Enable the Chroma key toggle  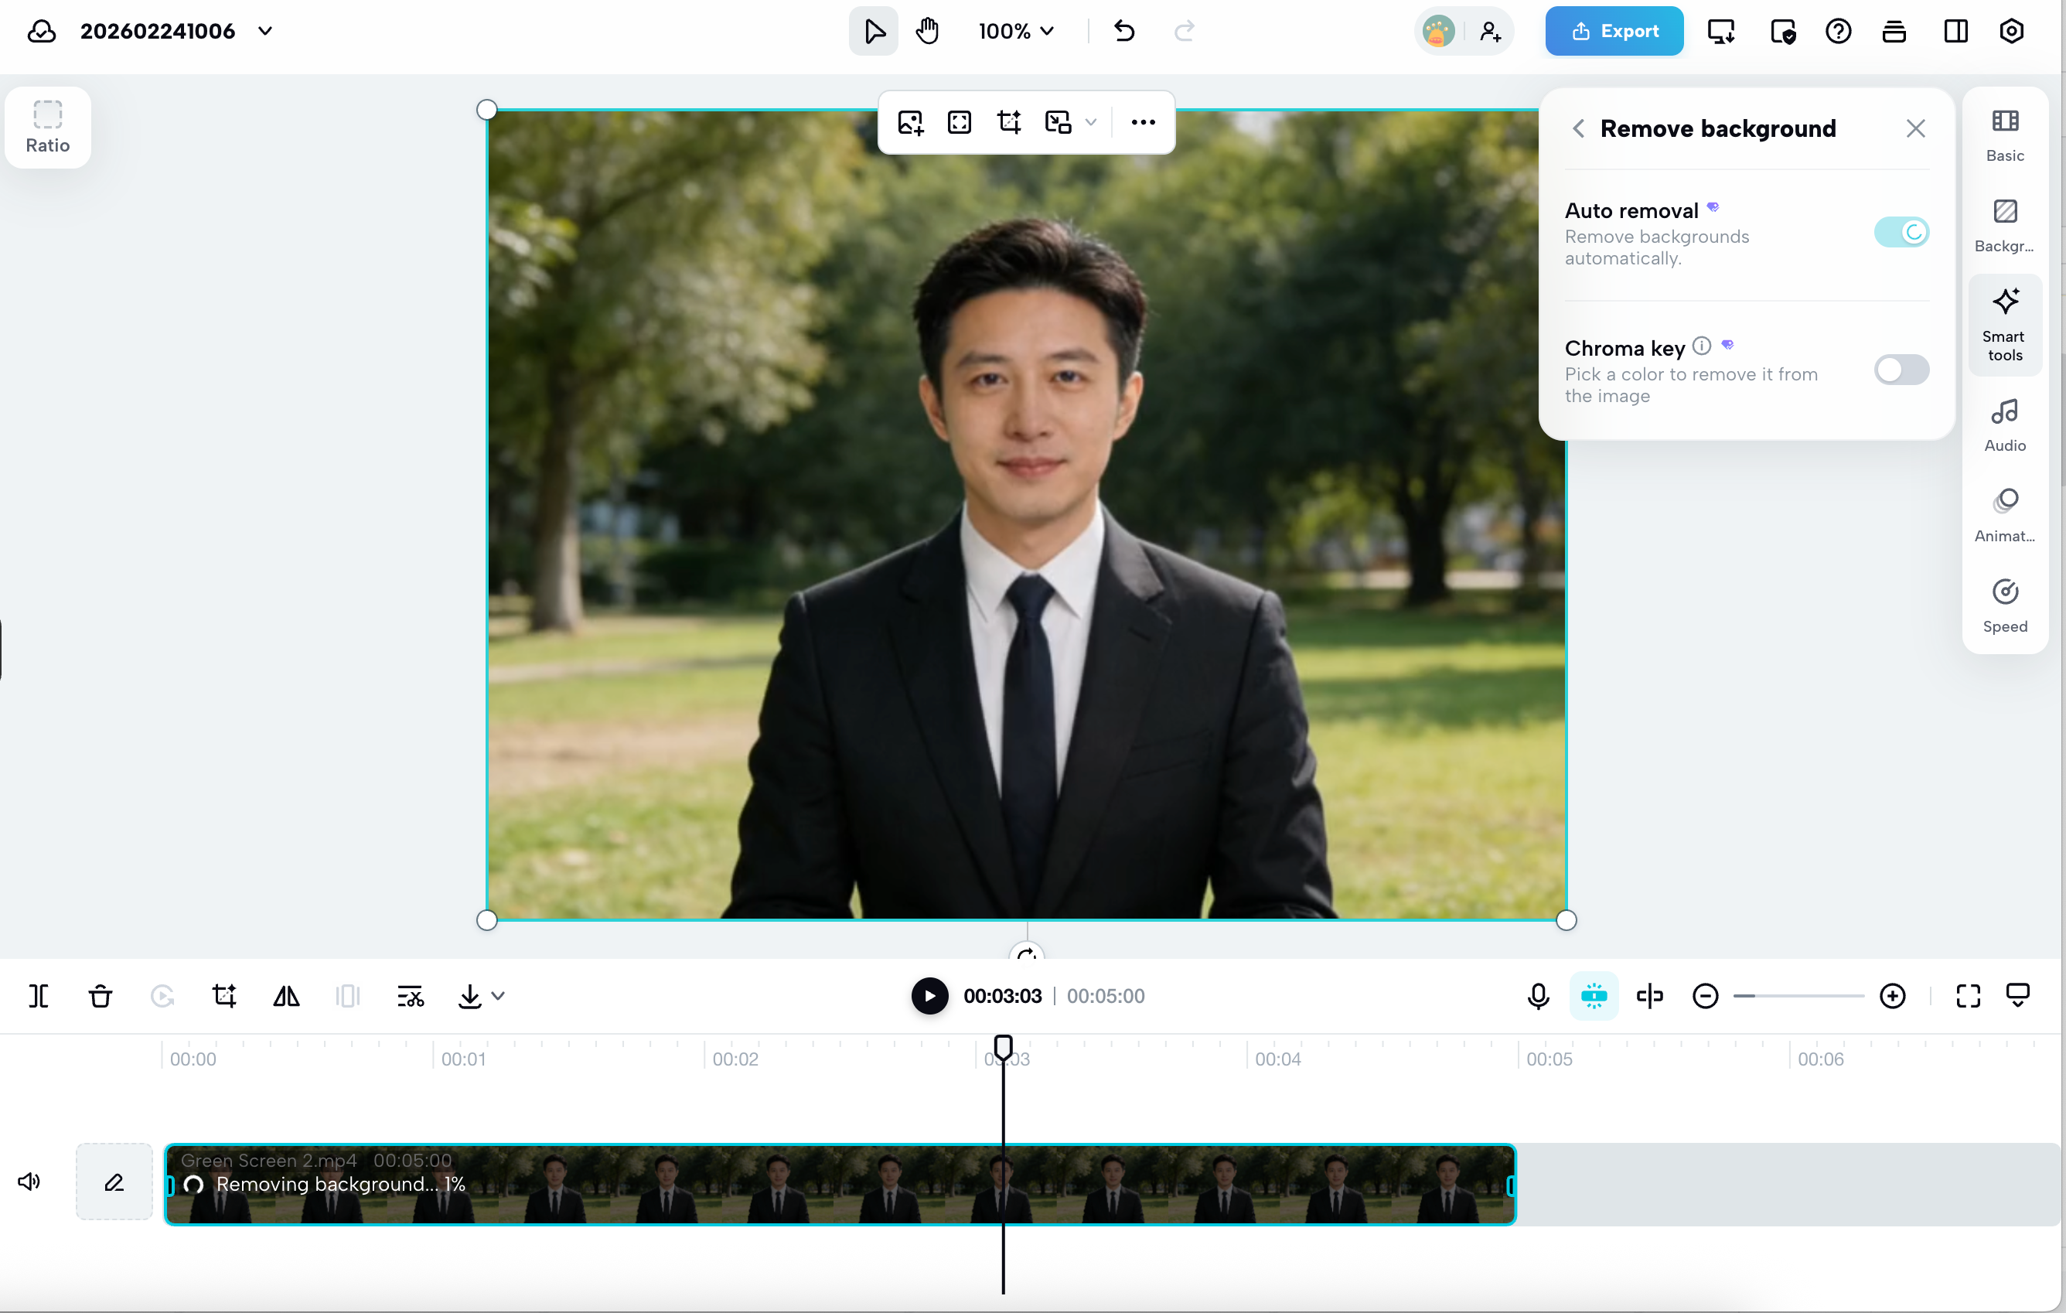tap(1901, 370)
